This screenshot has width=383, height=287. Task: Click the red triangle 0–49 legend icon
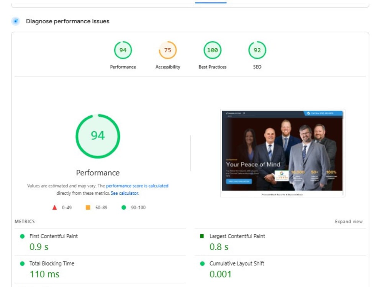point(54,207)
